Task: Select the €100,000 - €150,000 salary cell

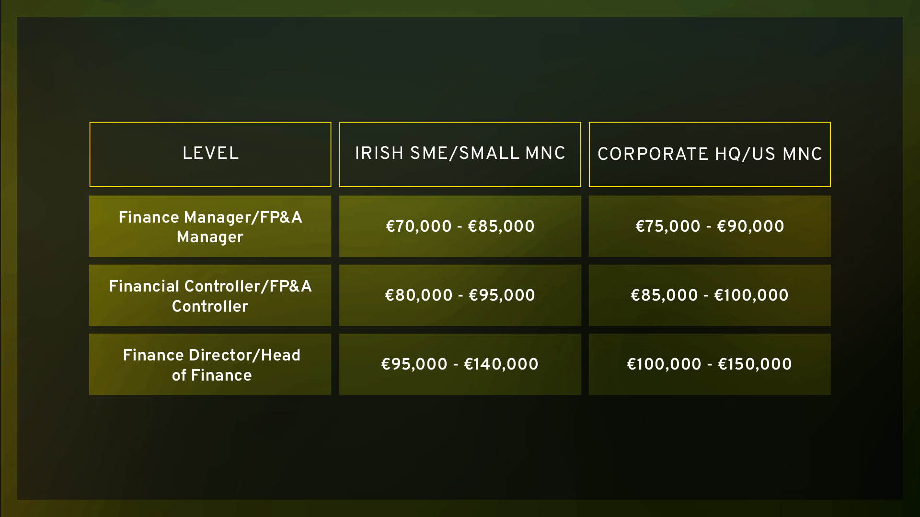Action: 710,364
